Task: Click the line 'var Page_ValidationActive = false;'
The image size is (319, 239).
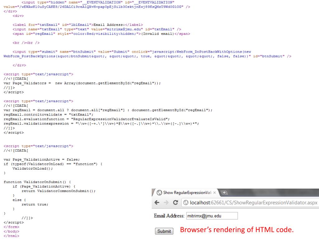Action: pos(42,160)
